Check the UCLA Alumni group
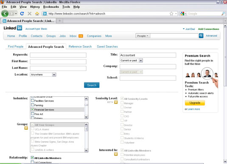The width and height of the screenshot is (227, 164). click(x=33, y=129)
